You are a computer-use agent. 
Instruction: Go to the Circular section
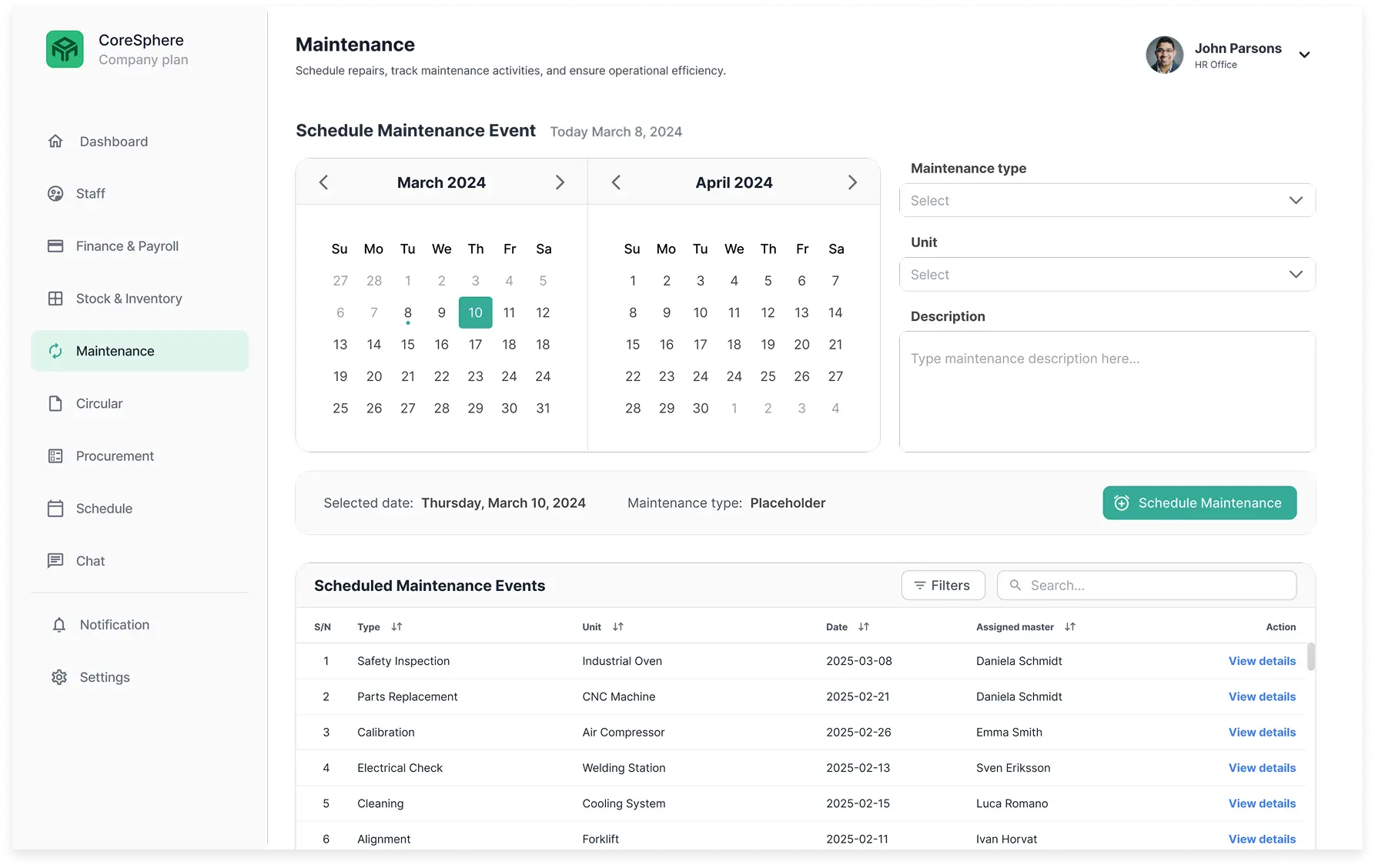pos(99,404)
